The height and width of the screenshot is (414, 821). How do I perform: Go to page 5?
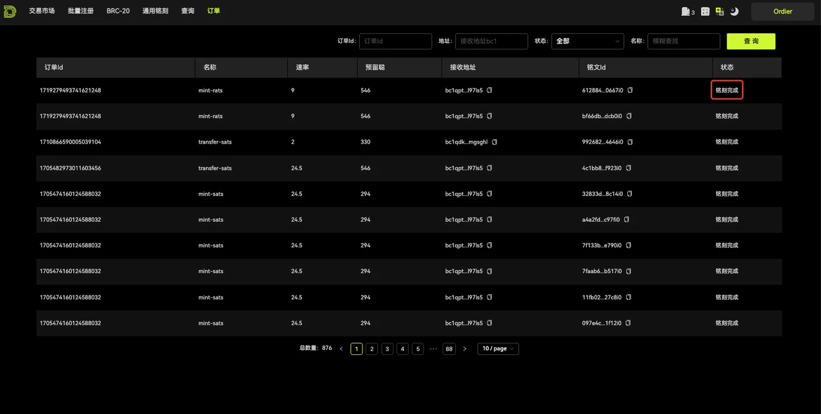[x=418, y=349]
